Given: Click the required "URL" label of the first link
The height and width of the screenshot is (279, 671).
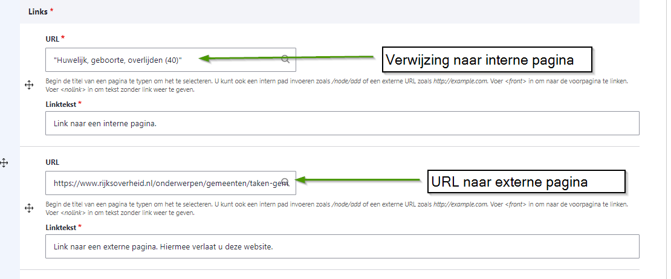Looking at the screenshot, I should pyautogui.click(x=52, y=39).
